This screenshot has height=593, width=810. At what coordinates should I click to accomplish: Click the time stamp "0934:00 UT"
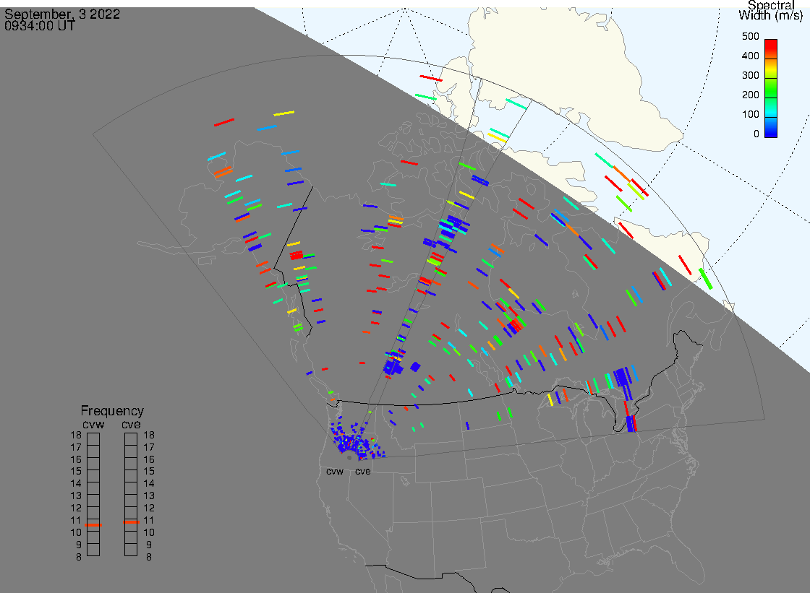click(40, 26)
